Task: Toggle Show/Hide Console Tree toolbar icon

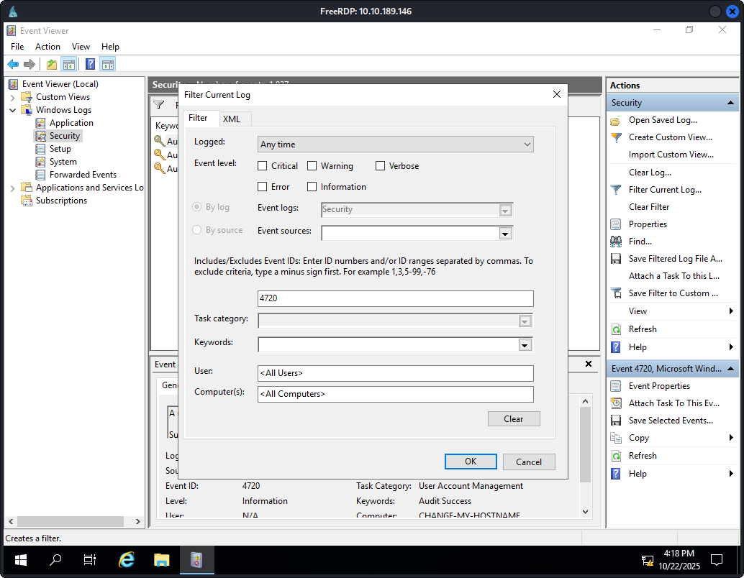Action: point(69,64)
